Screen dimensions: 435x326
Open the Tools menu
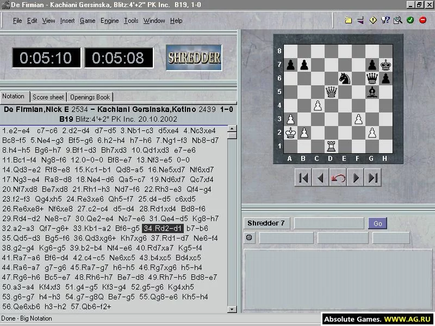click(x=131, y=21)
